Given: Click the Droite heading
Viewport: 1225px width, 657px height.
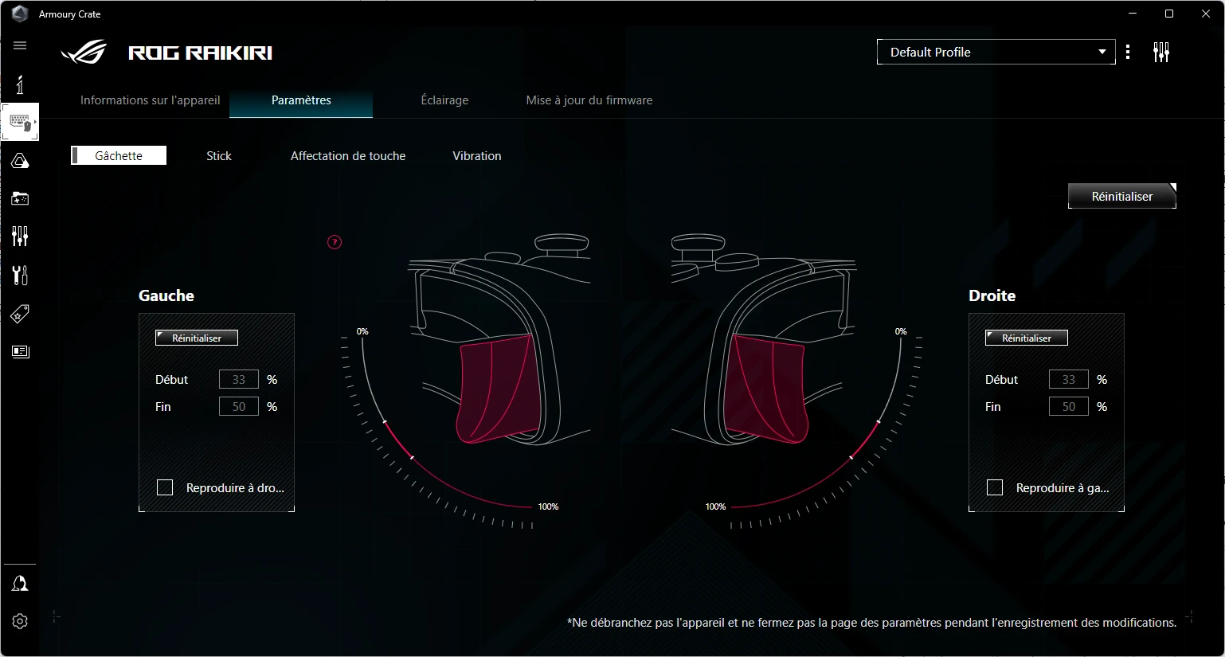Looking at the screenshot, I should click(x=992, y=295).
